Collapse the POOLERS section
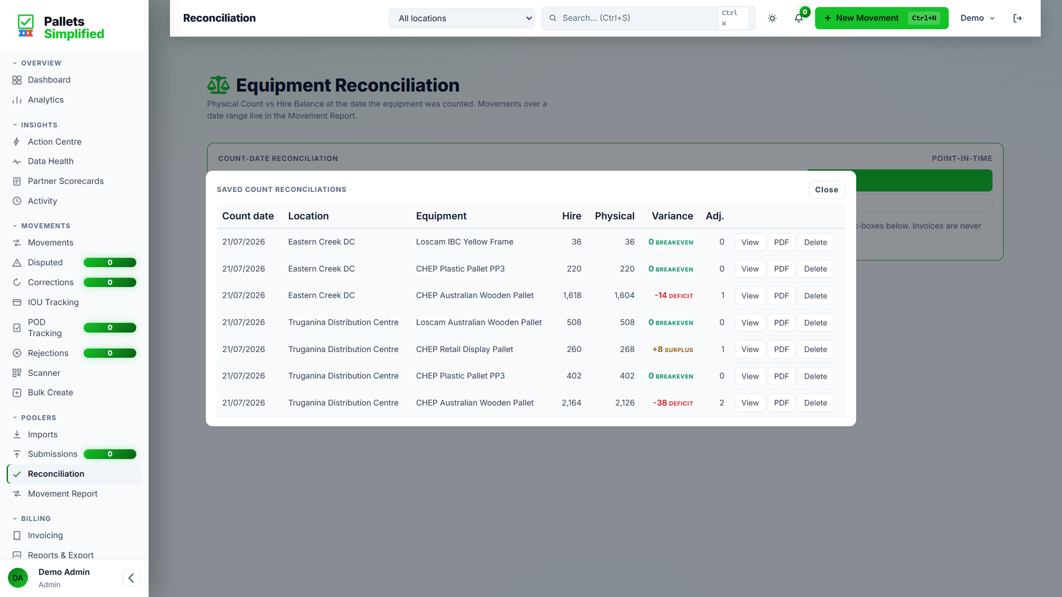This screenshot has width=1062, height=597. (x=34, y=417)
